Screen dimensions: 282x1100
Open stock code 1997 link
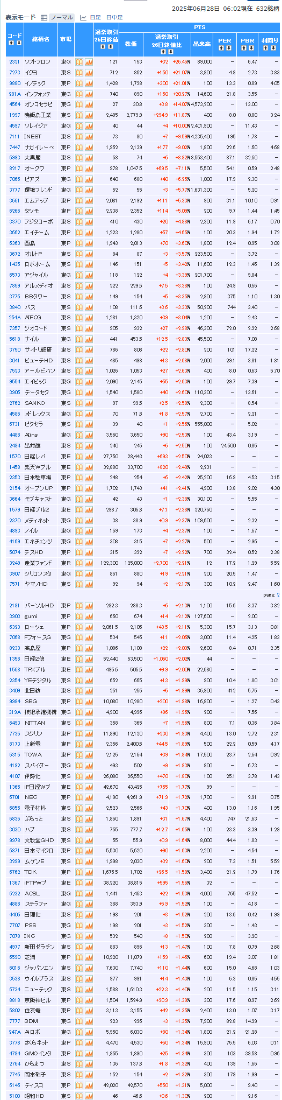point(15,115)
